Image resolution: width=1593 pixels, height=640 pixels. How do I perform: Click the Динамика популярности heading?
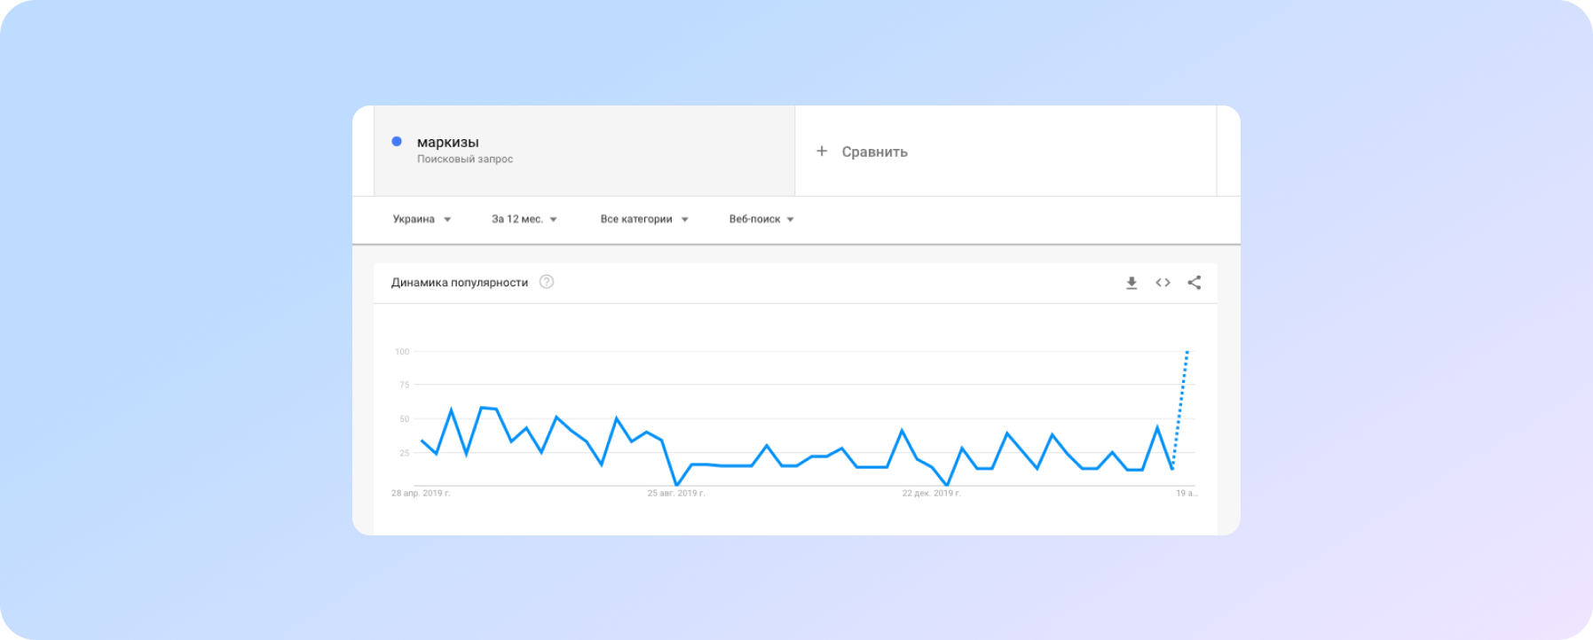[x=460, y=283]
